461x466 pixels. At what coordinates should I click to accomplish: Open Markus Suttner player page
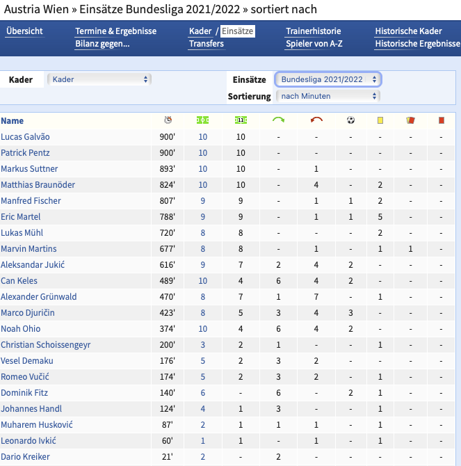(x=29, y=169)
